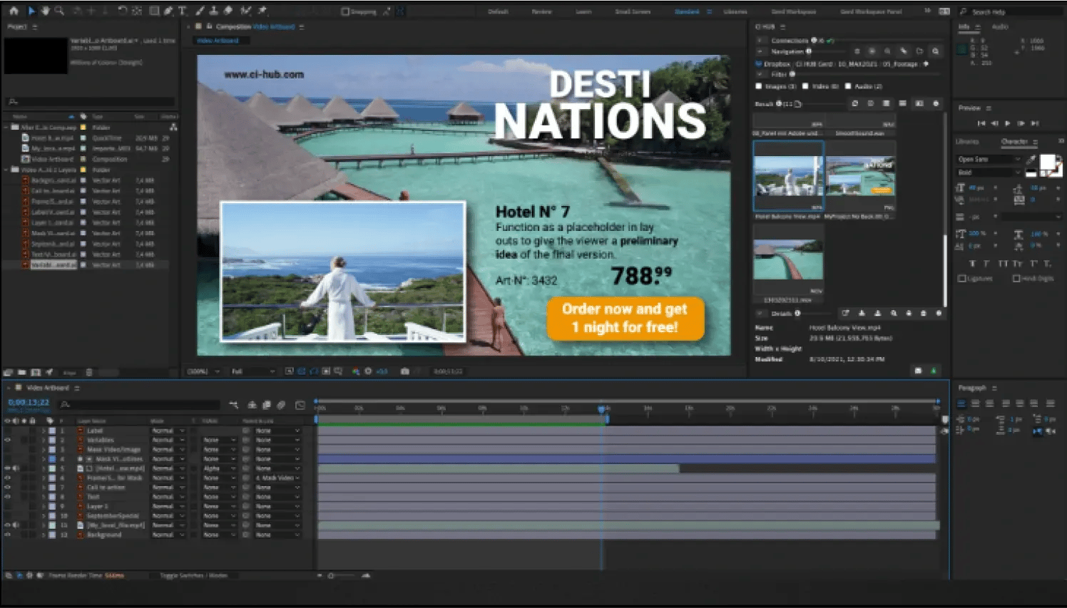Select the Selection arrow tool
1067x608 pixels.
coord(31,11)
